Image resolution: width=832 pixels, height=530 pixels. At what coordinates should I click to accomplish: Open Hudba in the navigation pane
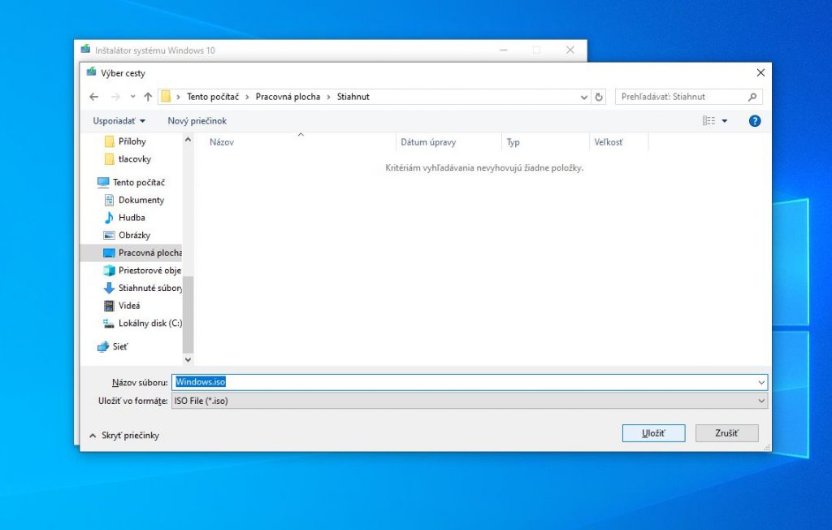(132, 217)
